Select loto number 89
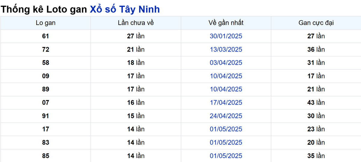Image resolution: width=361 pixels, height=162 pixels. (46, 89)
